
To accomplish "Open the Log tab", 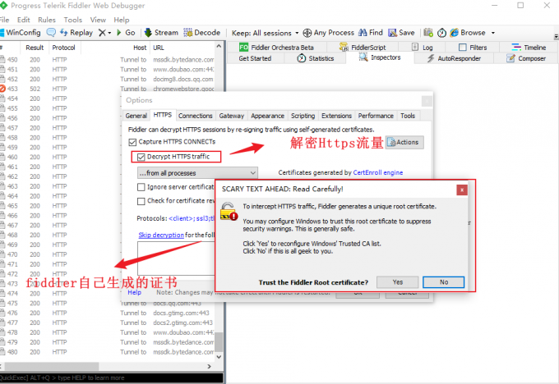I will point(422,48).
